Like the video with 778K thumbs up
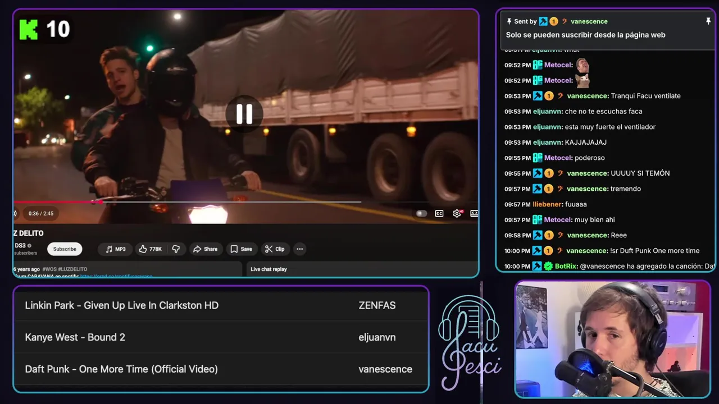719x404 pixels. pyautogui.click(x=151, y=249)
